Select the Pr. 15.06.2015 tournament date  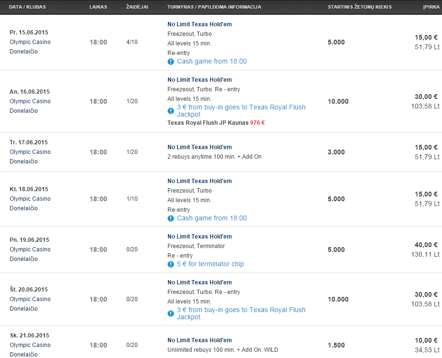coord(29,33)
